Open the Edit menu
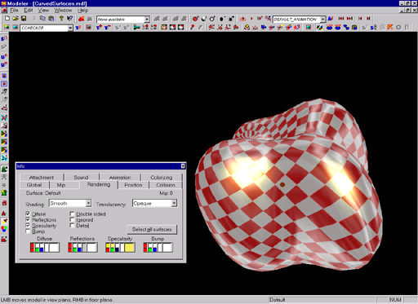 [29, 11]
